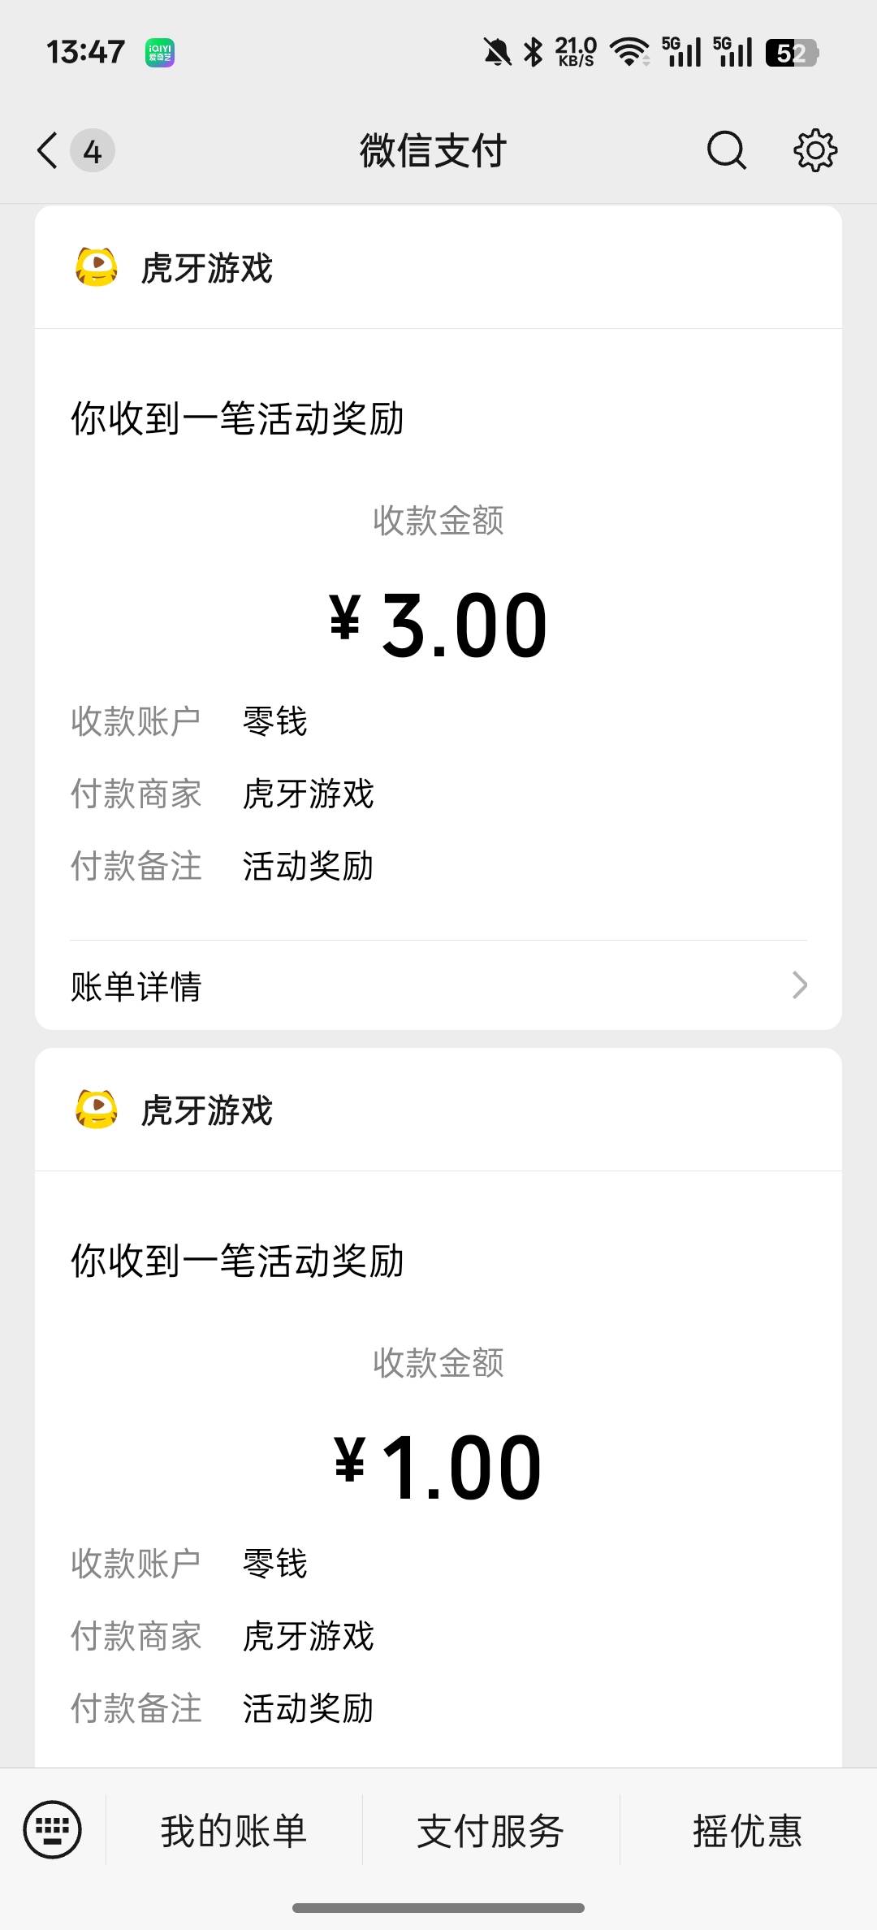The image size is (877, 1930).
Task: Tap the Huya logo in second card
Action: (97, 1110)
